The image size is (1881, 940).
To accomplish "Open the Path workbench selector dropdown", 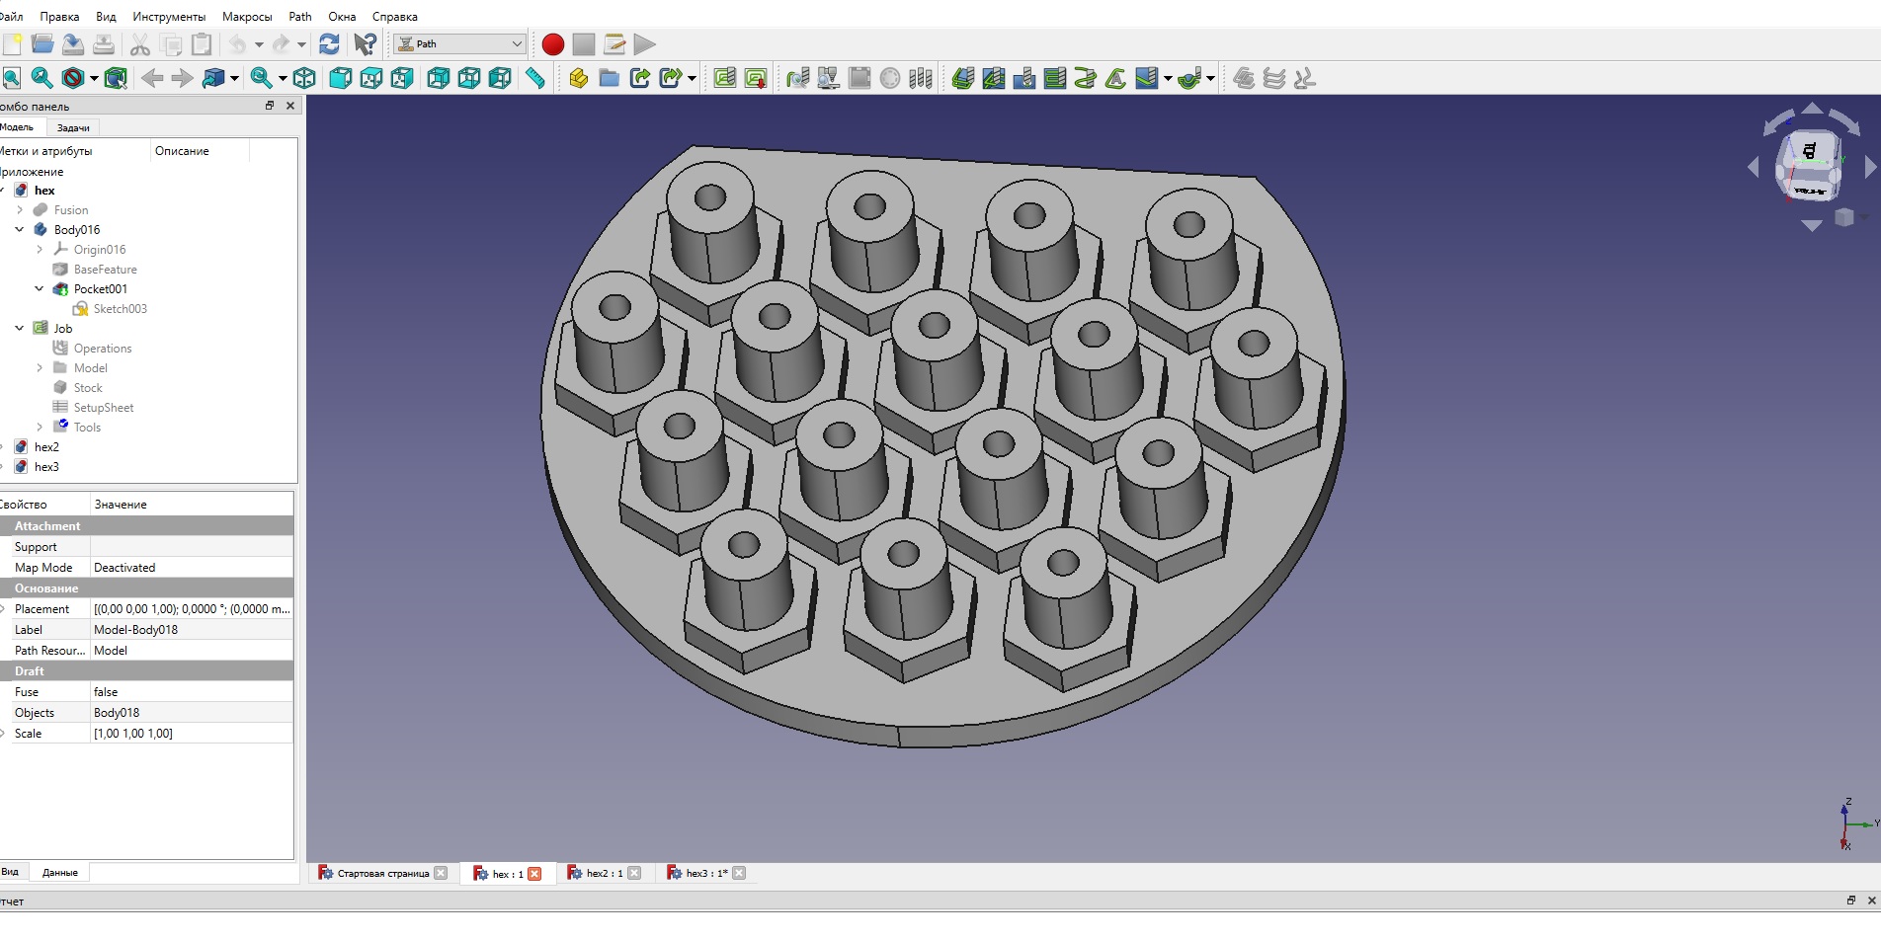I will [x=460, y=43].
